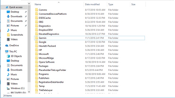Image resolution: width=175 pixels, height=98 pixels.
Task: Select the TileDataLayer folder name
Action: [46, 90]
